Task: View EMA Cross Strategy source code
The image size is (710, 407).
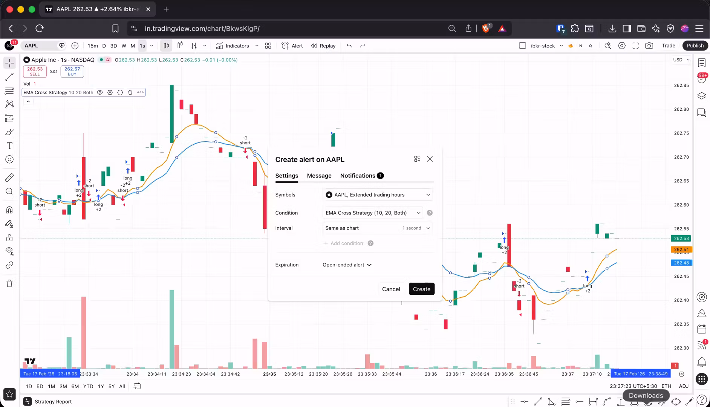Action: click(x=120, y=92)
